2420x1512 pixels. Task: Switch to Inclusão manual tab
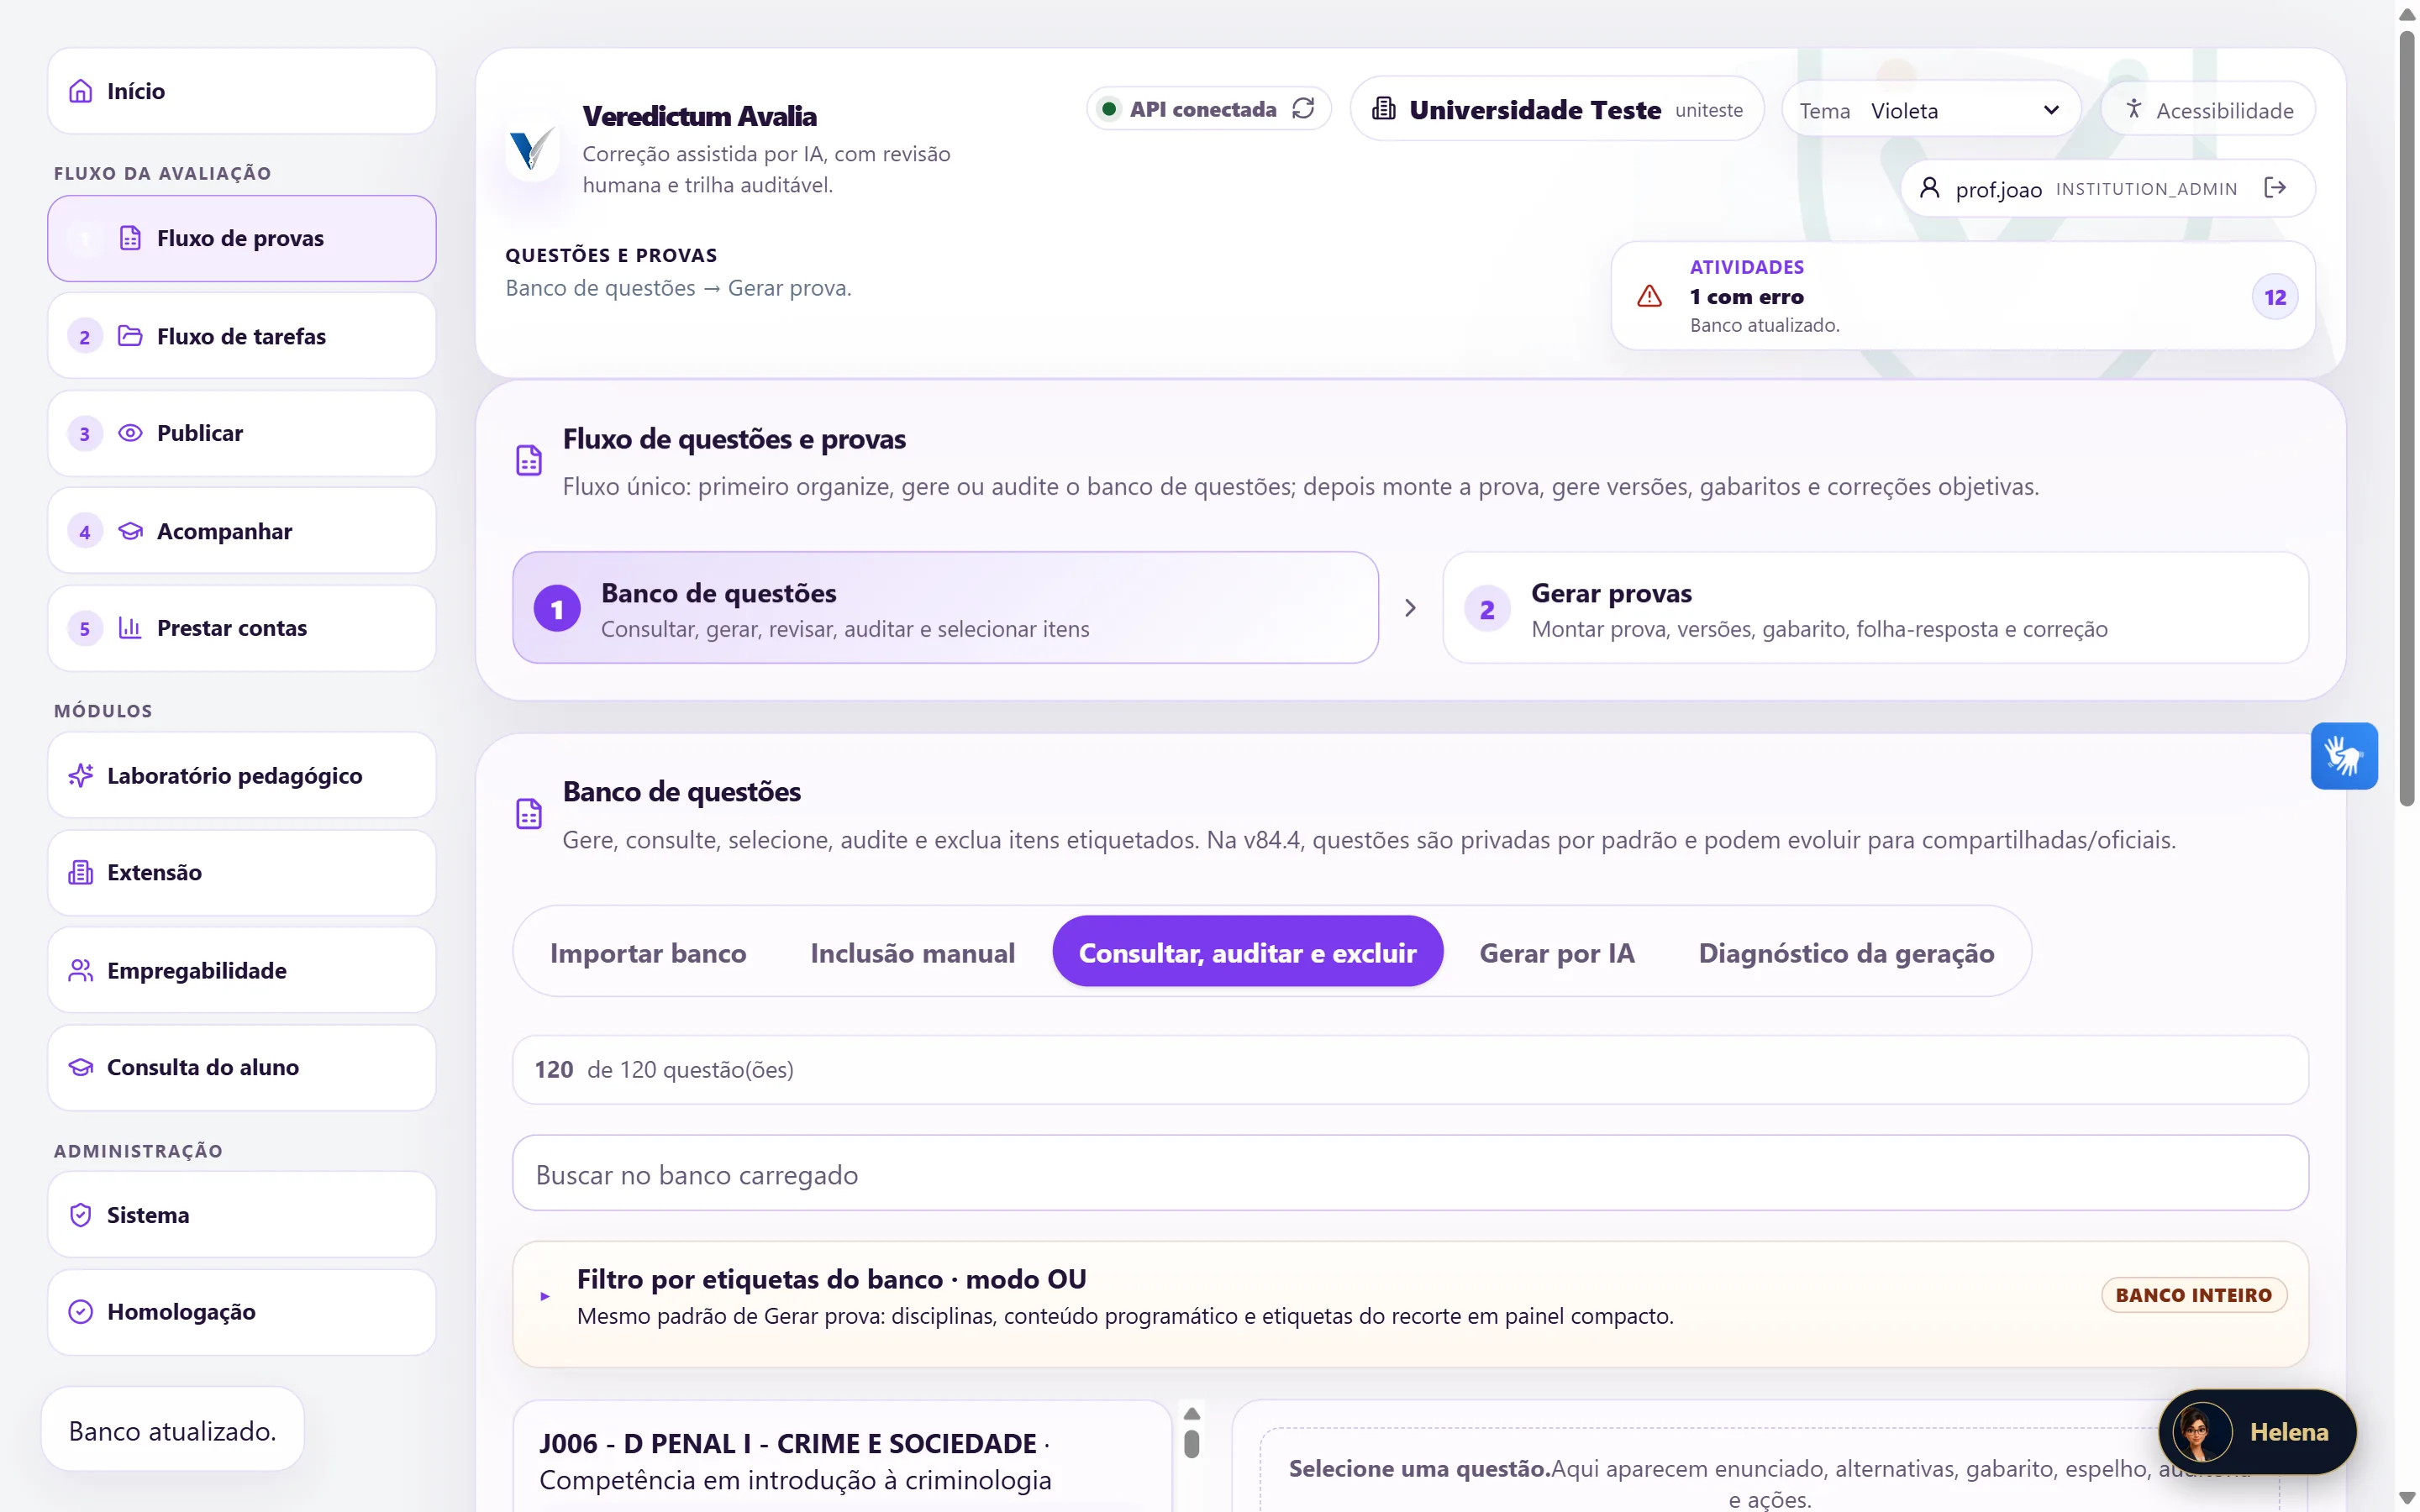pyautogui.click(x=912, y=952)
